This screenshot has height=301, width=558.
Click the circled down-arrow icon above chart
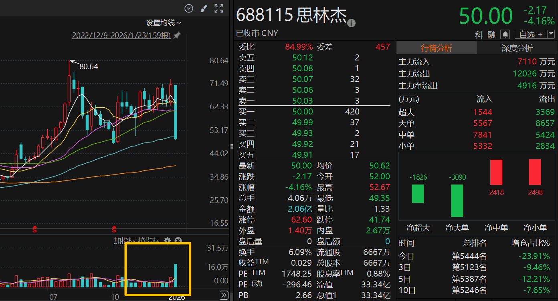click(189, 8)
